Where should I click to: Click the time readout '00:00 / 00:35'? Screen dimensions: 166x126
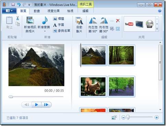(x=54, y=91)
